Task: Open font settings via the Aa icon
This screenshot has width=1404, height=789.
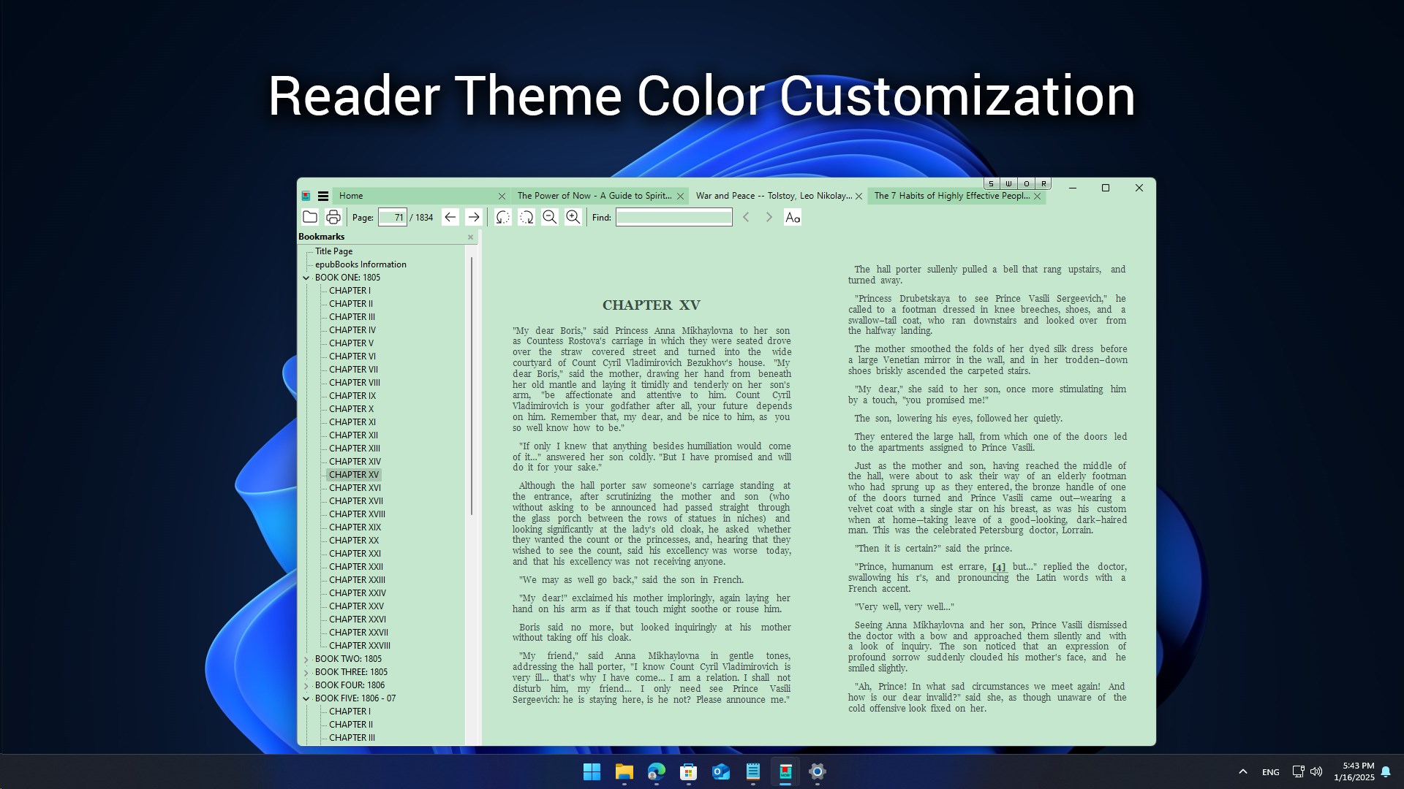Action: tap(793, 217)
